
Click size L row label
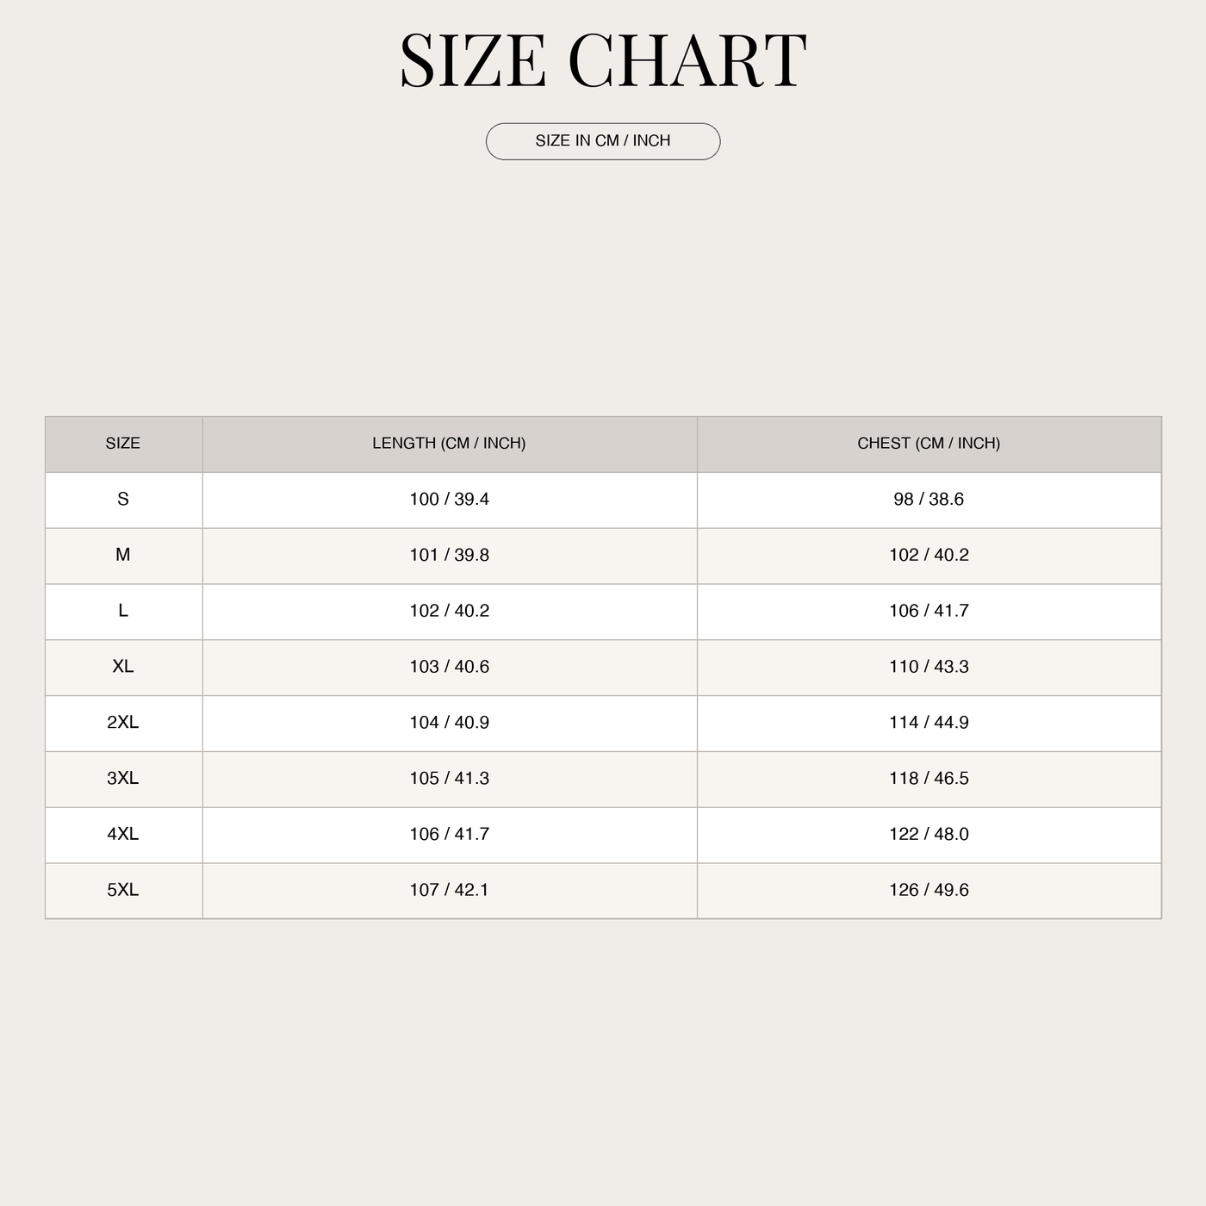click(123, 611)
